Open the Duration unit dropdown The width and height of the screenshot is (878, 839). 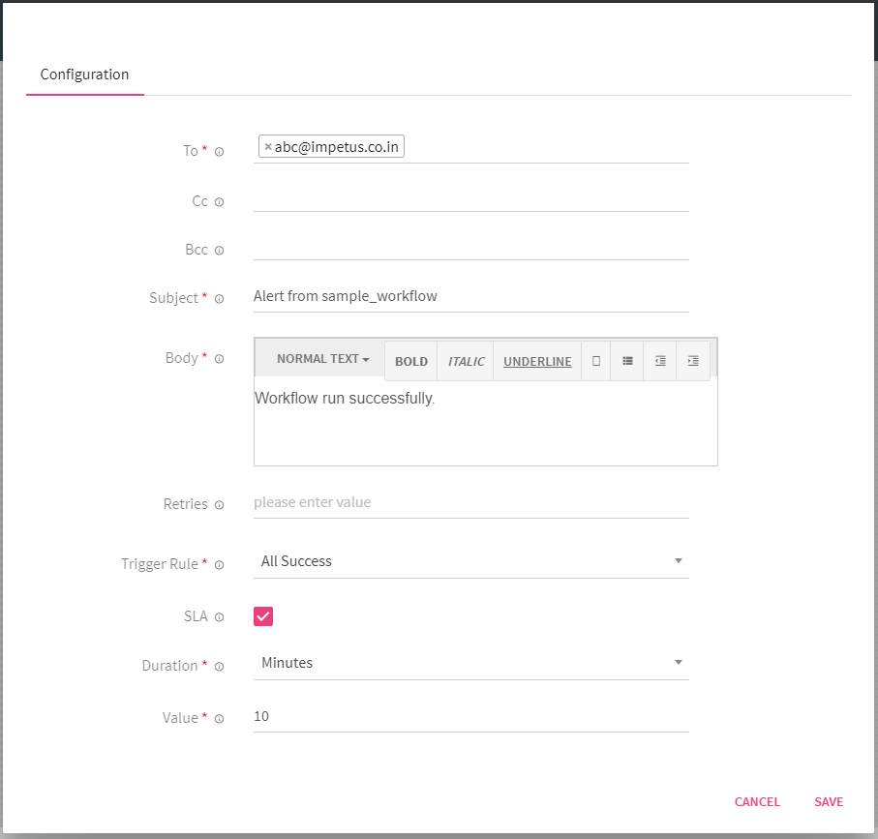click(x=471, y=663)
